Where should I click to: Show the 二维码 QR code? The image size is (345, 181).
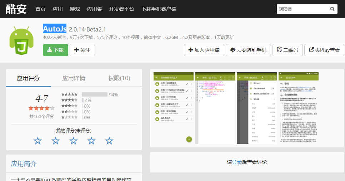[x=287, y=50]
